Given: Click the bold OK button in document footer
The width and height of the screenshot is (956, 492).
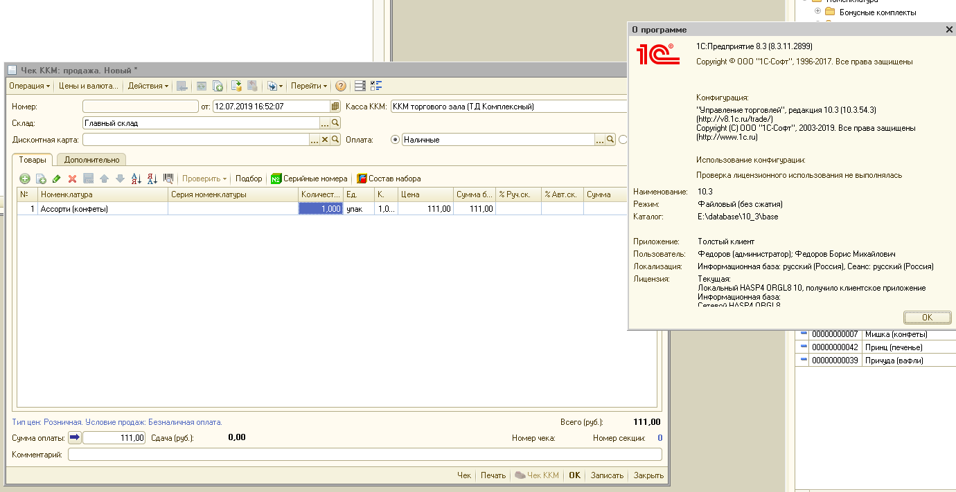Looking at the screenshot, I should [x=574, y=475].
